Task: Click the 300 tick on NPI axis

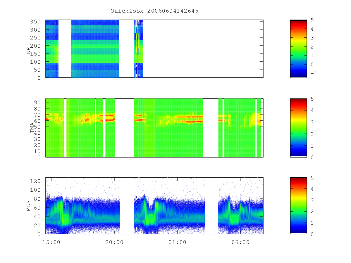Action: tap(36, 30)
